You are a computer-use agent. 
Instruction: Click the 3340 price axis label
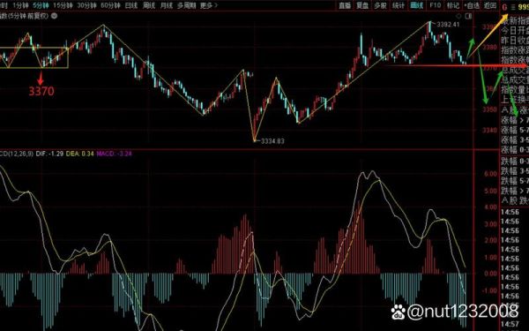coord(489,130)
